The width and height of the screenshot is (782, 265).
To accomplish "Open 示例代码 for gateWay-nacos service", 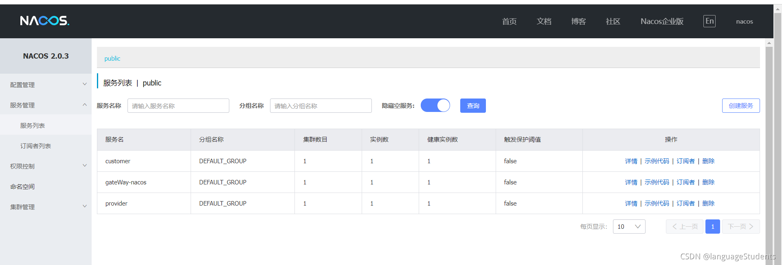I will [657, 182].
